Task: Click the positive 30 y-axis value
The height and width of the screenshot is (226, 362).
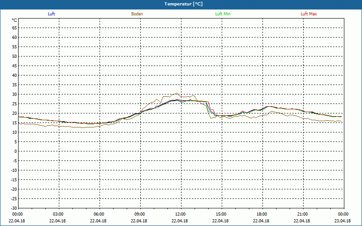Action: [14, 94]
